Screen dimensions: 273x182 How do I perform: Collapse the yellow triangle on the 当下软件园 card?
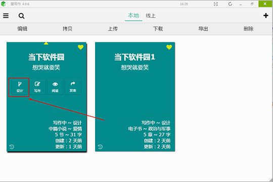click(46, 43)
